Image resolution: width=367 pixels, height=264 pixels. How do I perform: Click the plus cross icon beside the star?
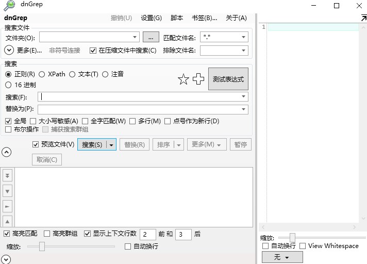coord(198,79)
